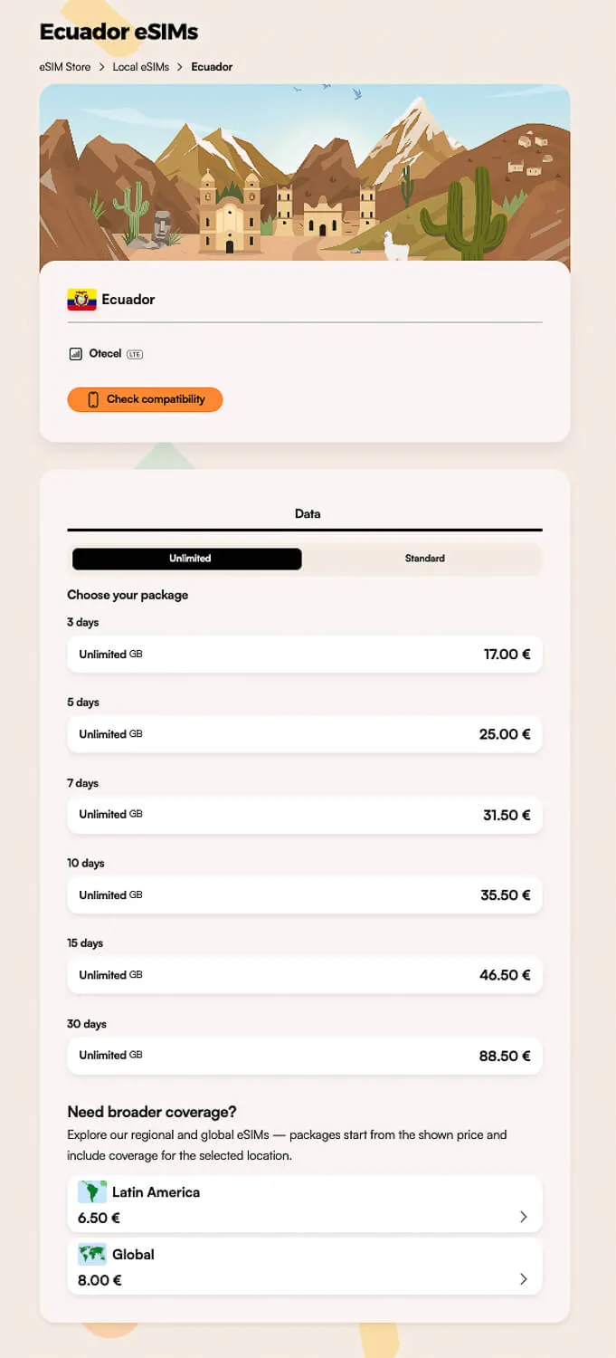
Task: Open the Data tab
Action: [308, 514]
